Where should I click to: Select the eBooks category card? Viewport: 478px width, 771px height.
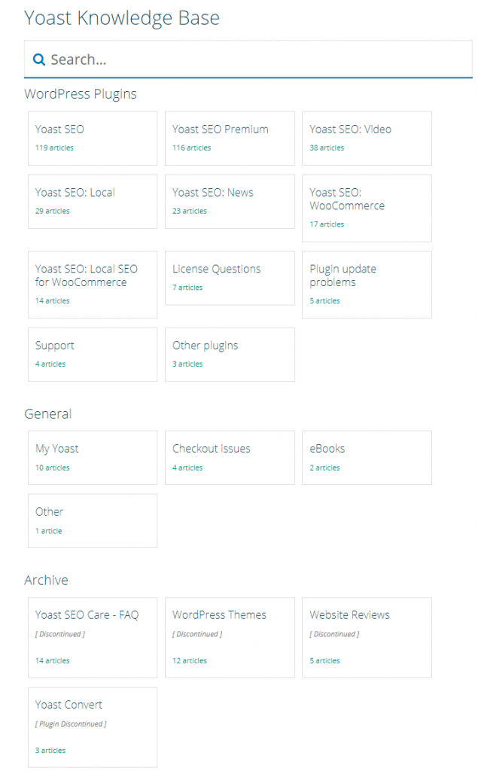tap(367, 458)
